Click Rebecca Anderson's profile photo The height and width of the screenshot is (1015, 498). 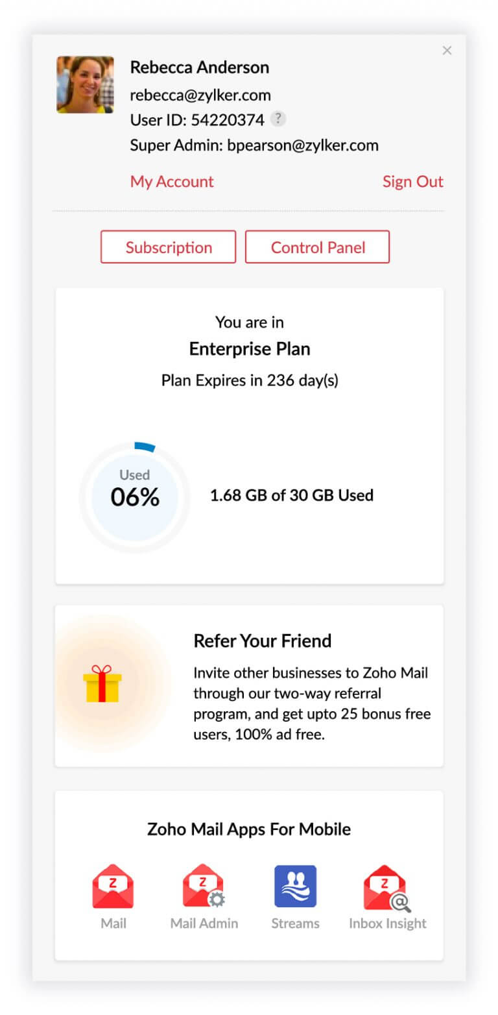click(85, 85)
